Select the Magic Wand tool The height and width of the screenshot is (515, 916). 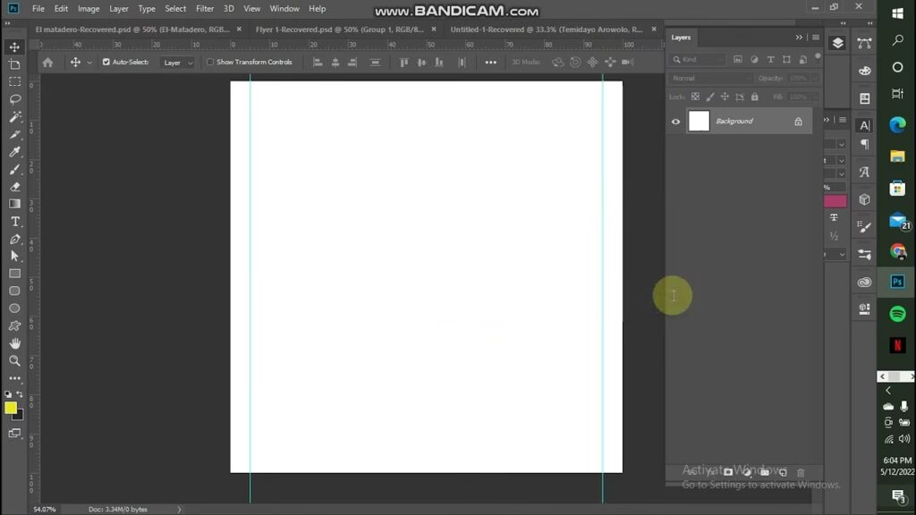click(14, 117)
